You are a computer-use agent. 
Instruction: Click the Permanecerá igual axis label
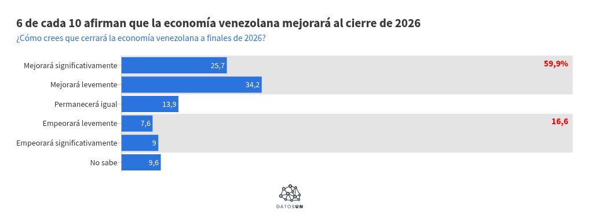point(86,104)
